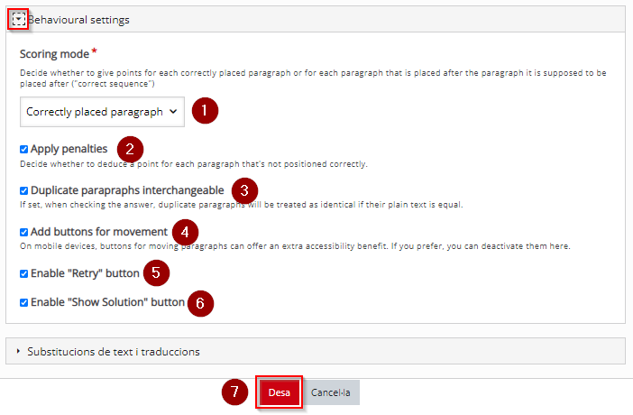Click the red number 7 marker
Viewport: 633px width, 415px height.
[235, 392]
